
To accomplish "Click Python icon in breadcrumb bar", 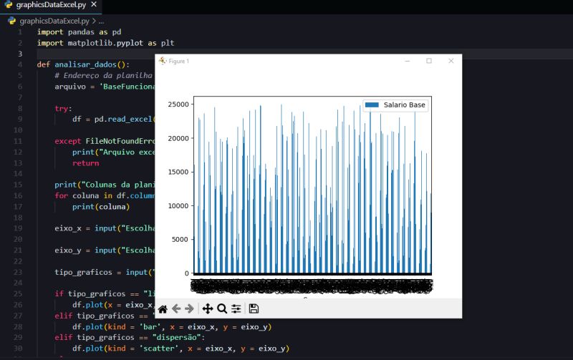I will pyautogui.click(x=12, y=21).
